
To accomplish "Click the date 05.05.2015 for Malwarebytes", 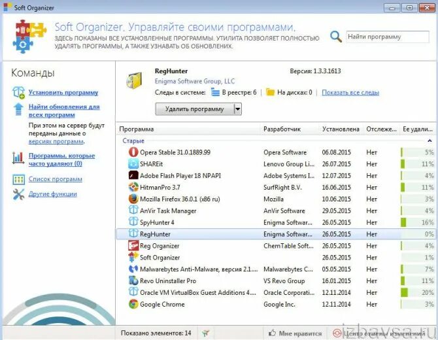I will [x=336, y=269].
